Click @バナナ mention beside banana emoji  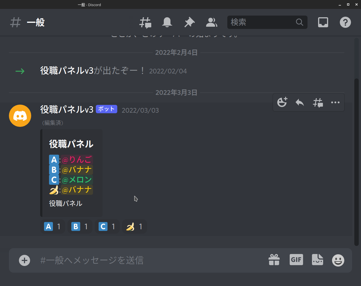(x=77, y=190)
